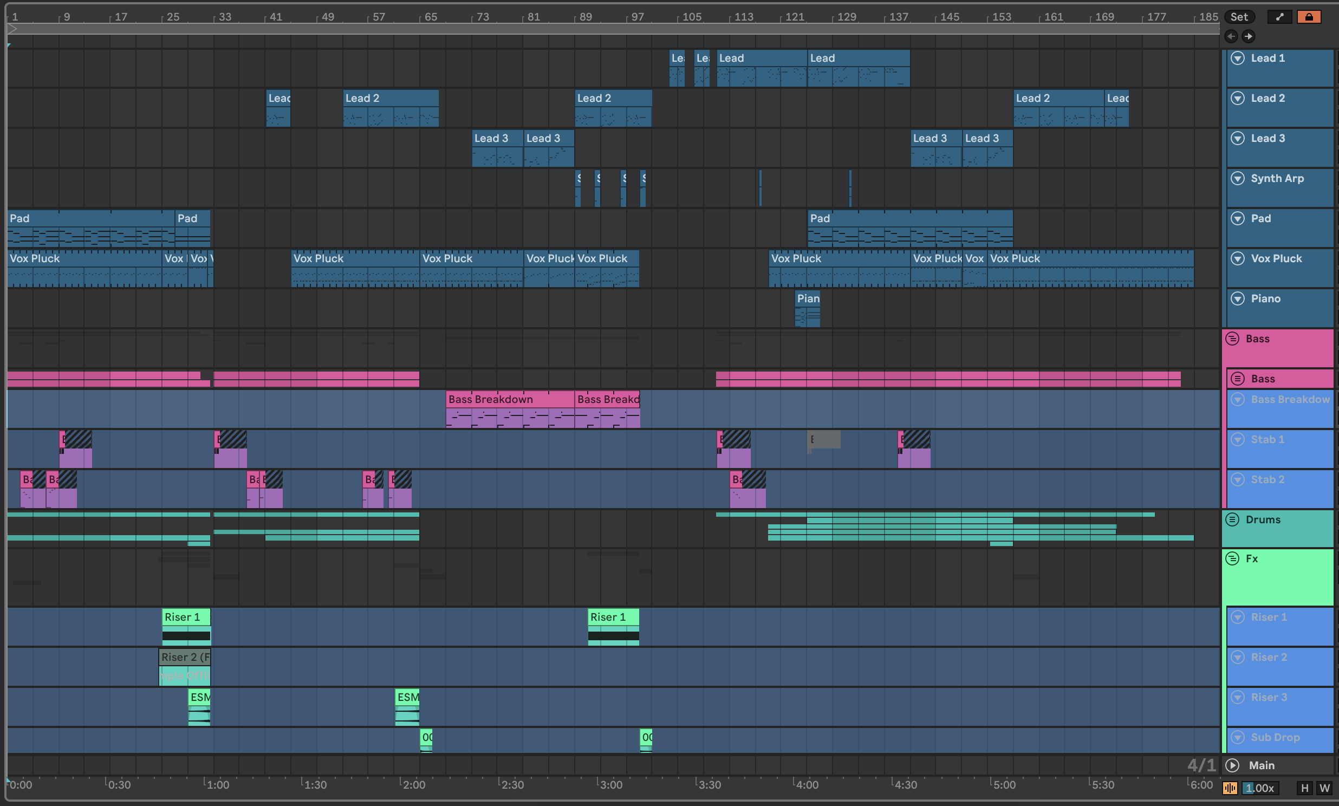Unfold the Lead 2 track
The height and width of the screenshot is (806, 1339).
click(x=1238, y=98)
